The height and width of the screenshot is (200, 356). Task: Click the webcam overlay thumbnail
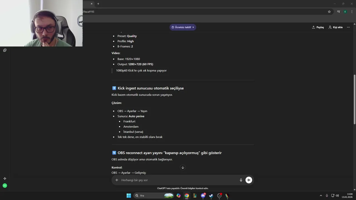point(41,23)
